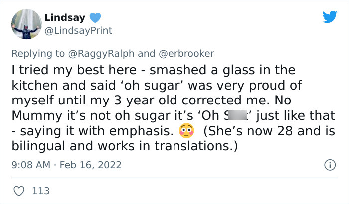The height and width of the screenshot is (204, 349).
Task: Click Lindsay's profile avatar photo
Action: tap(25, 24)
